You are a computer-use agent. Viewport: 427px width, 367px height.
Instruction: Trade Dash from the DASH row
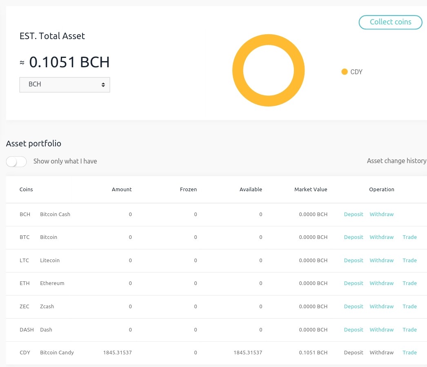pyautogui.click(x=409, y=330)
